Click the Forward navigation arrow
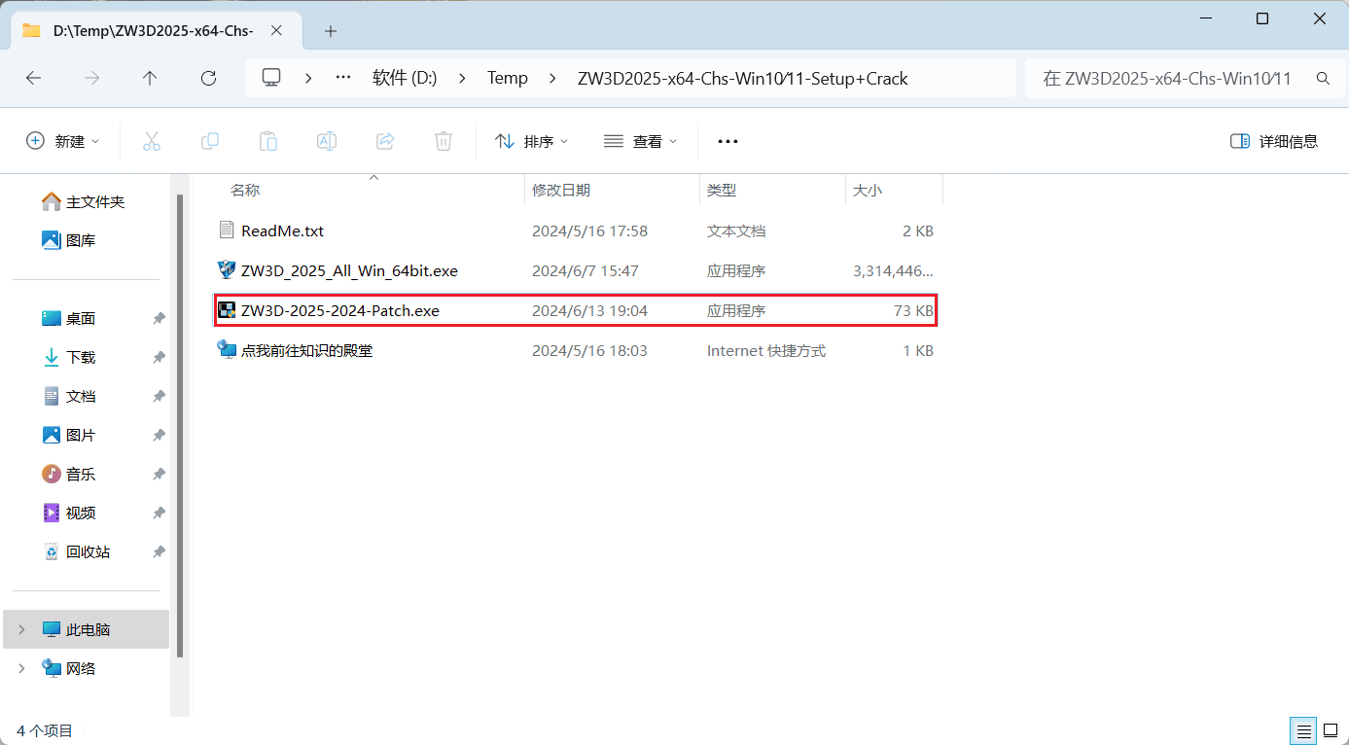This screenshot has width=1349, height=745. point(92,78)
